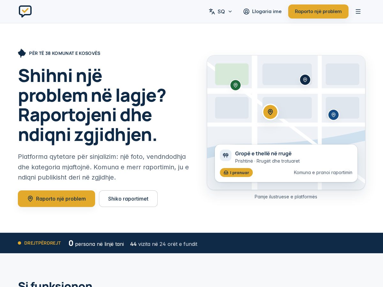Open the hamburger menu
383x287 pixels.
(x=358, y=11)
